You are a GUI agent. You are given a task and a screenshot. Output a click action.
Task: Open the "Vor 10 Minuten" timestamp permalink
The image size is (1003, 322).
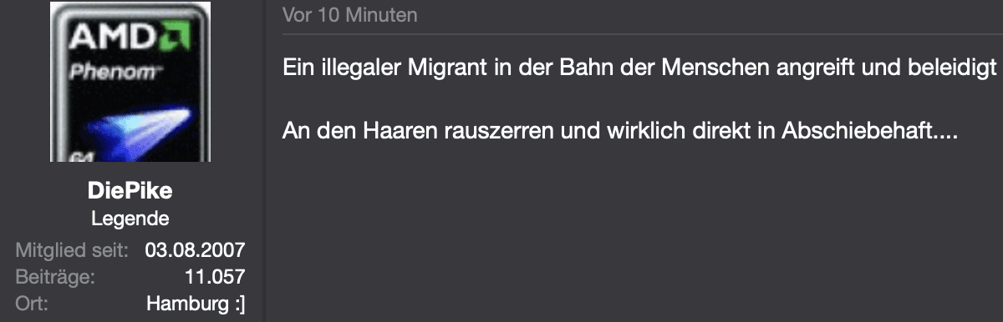(x=350, y=15)
